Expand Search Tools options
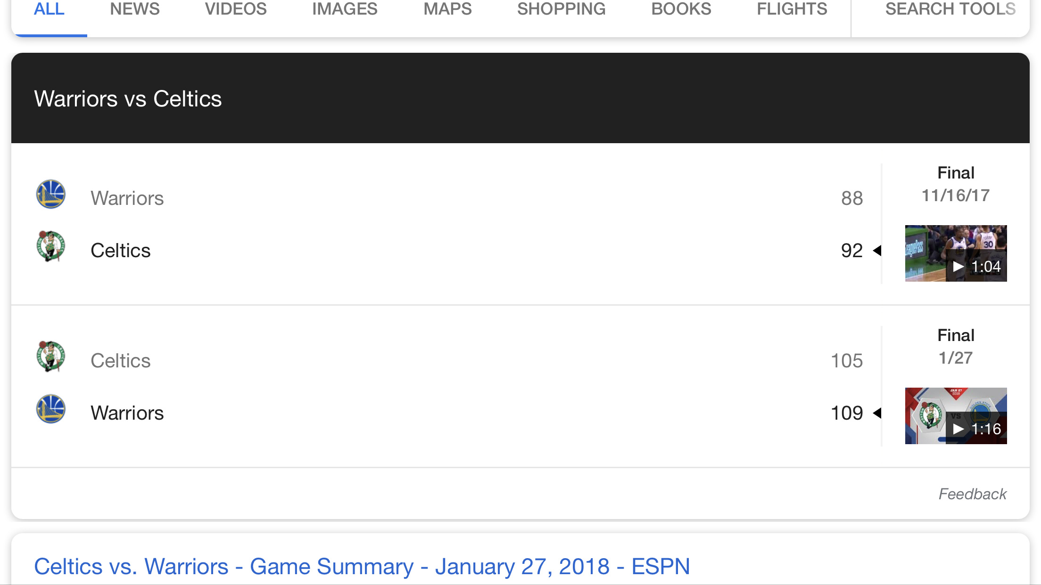Screen dimensions: 1041x585 [950, 9]
